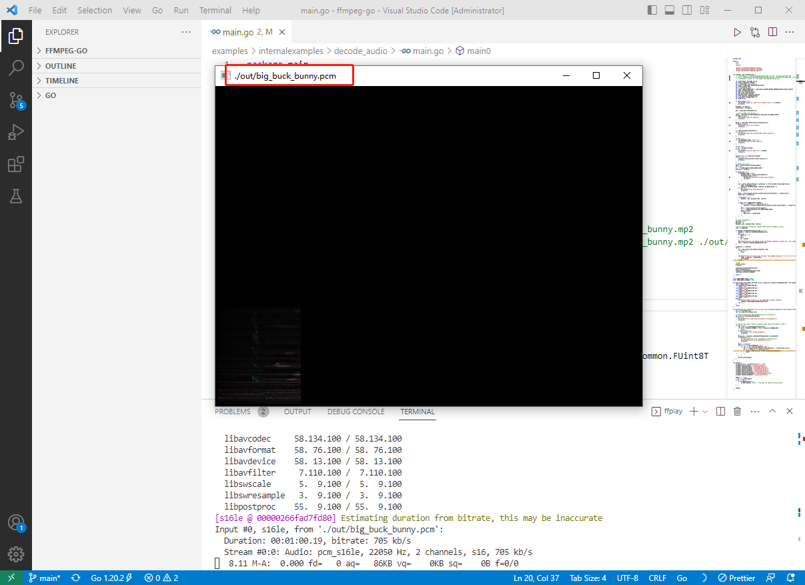Click decode_audio breadcrumb segment
The width and height of the screenshot is (805, 585).
(360, 51)
